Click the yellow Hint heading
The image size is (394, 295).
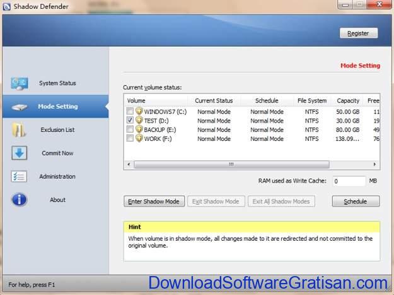point(135,227)
